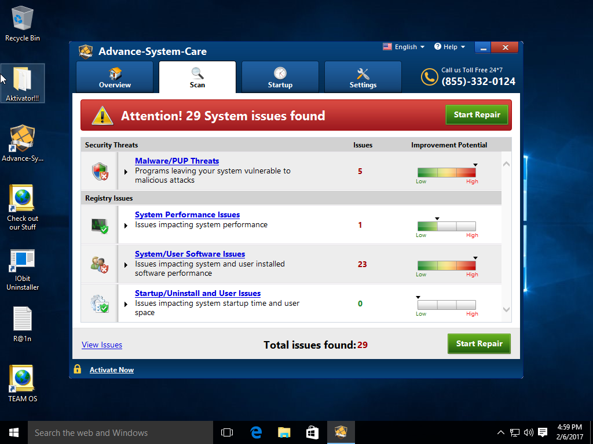The height and width of the screenshot is (444, 593).
Task: Open the Malware/PUP Threats link
Action: click(177, 161)
